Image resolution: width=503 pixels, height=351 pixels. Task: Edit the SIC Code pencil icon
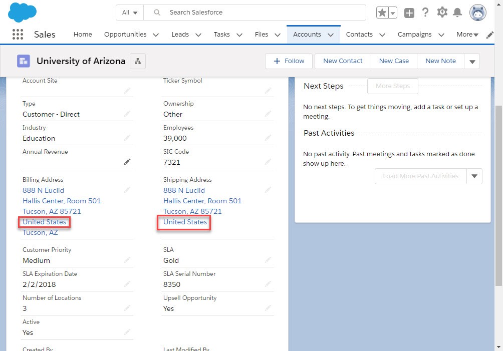point(268,162)
